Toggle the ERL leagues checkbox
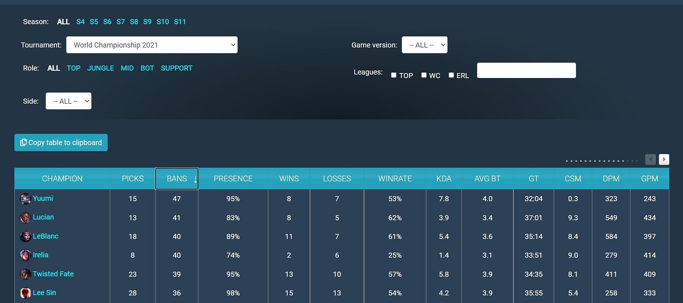Viewport: 683px width, 303px height. pos(451,75)
